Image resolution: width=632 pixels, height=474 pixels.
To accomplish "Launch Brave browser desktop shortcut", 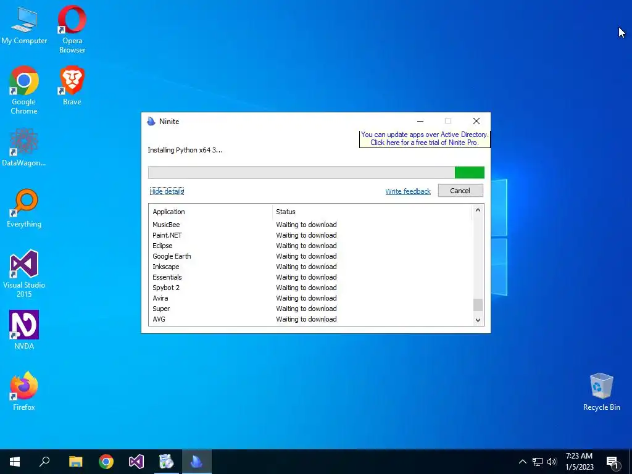I will pos(72,85).
